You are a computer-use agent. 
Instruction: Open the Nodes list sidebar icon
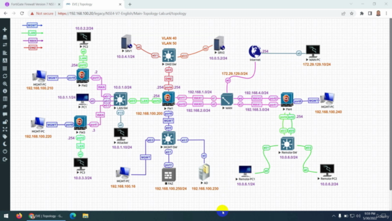coord(5,37)
